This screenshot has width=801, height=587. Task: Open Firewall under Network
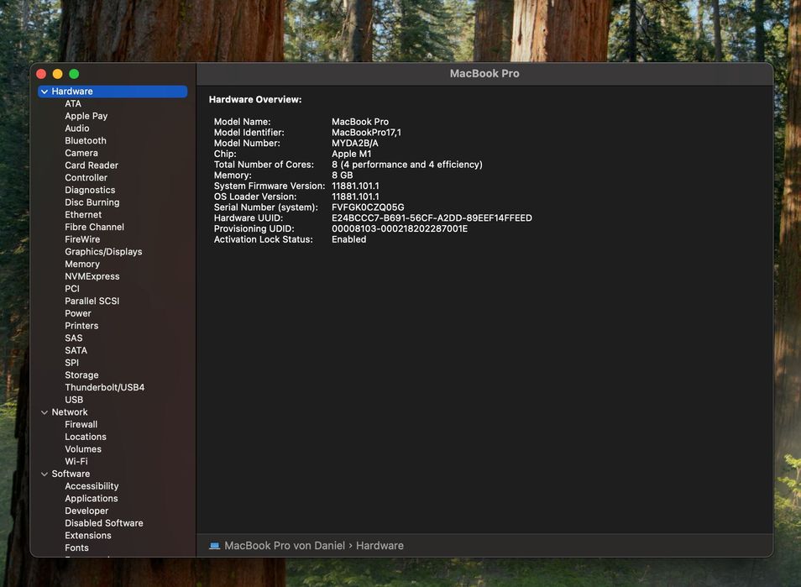pos(81,425)
